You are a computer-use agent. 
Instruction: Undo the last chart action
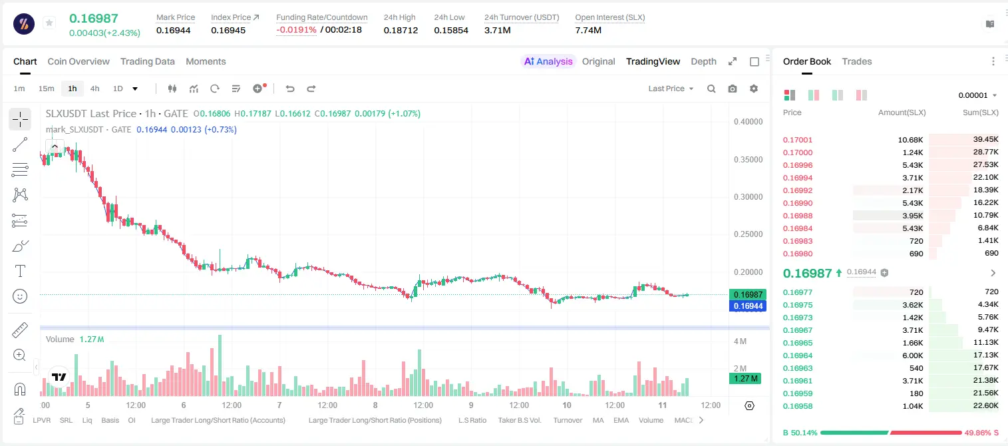click(289, 89)
